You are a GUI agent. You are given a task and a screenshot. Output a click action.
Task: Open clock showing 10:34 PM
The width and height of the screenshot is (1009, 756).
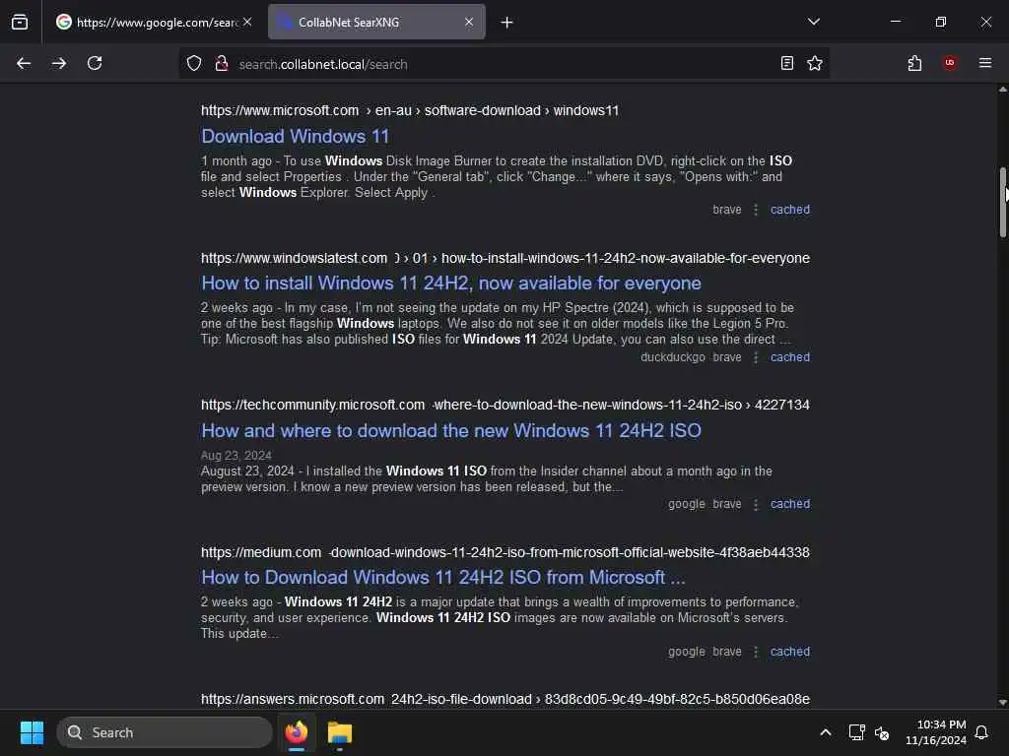point(936,732)
